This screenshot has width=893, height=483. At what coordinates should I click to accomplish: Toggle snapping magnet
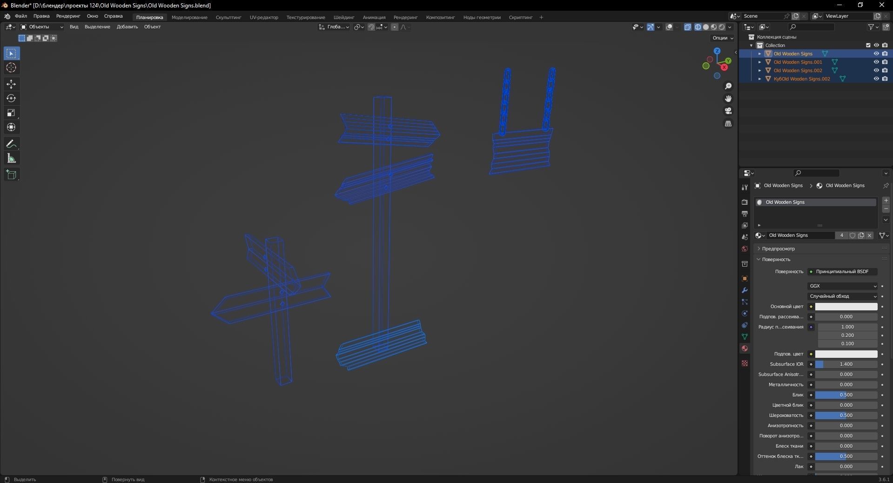pos(371,27)
